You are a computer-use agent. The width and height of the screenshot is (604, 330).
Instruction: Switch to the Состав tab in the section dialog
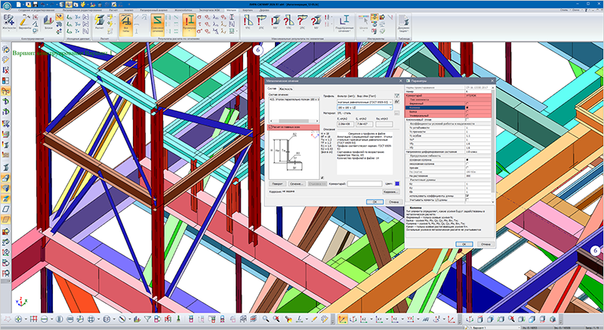click(272, 88)
